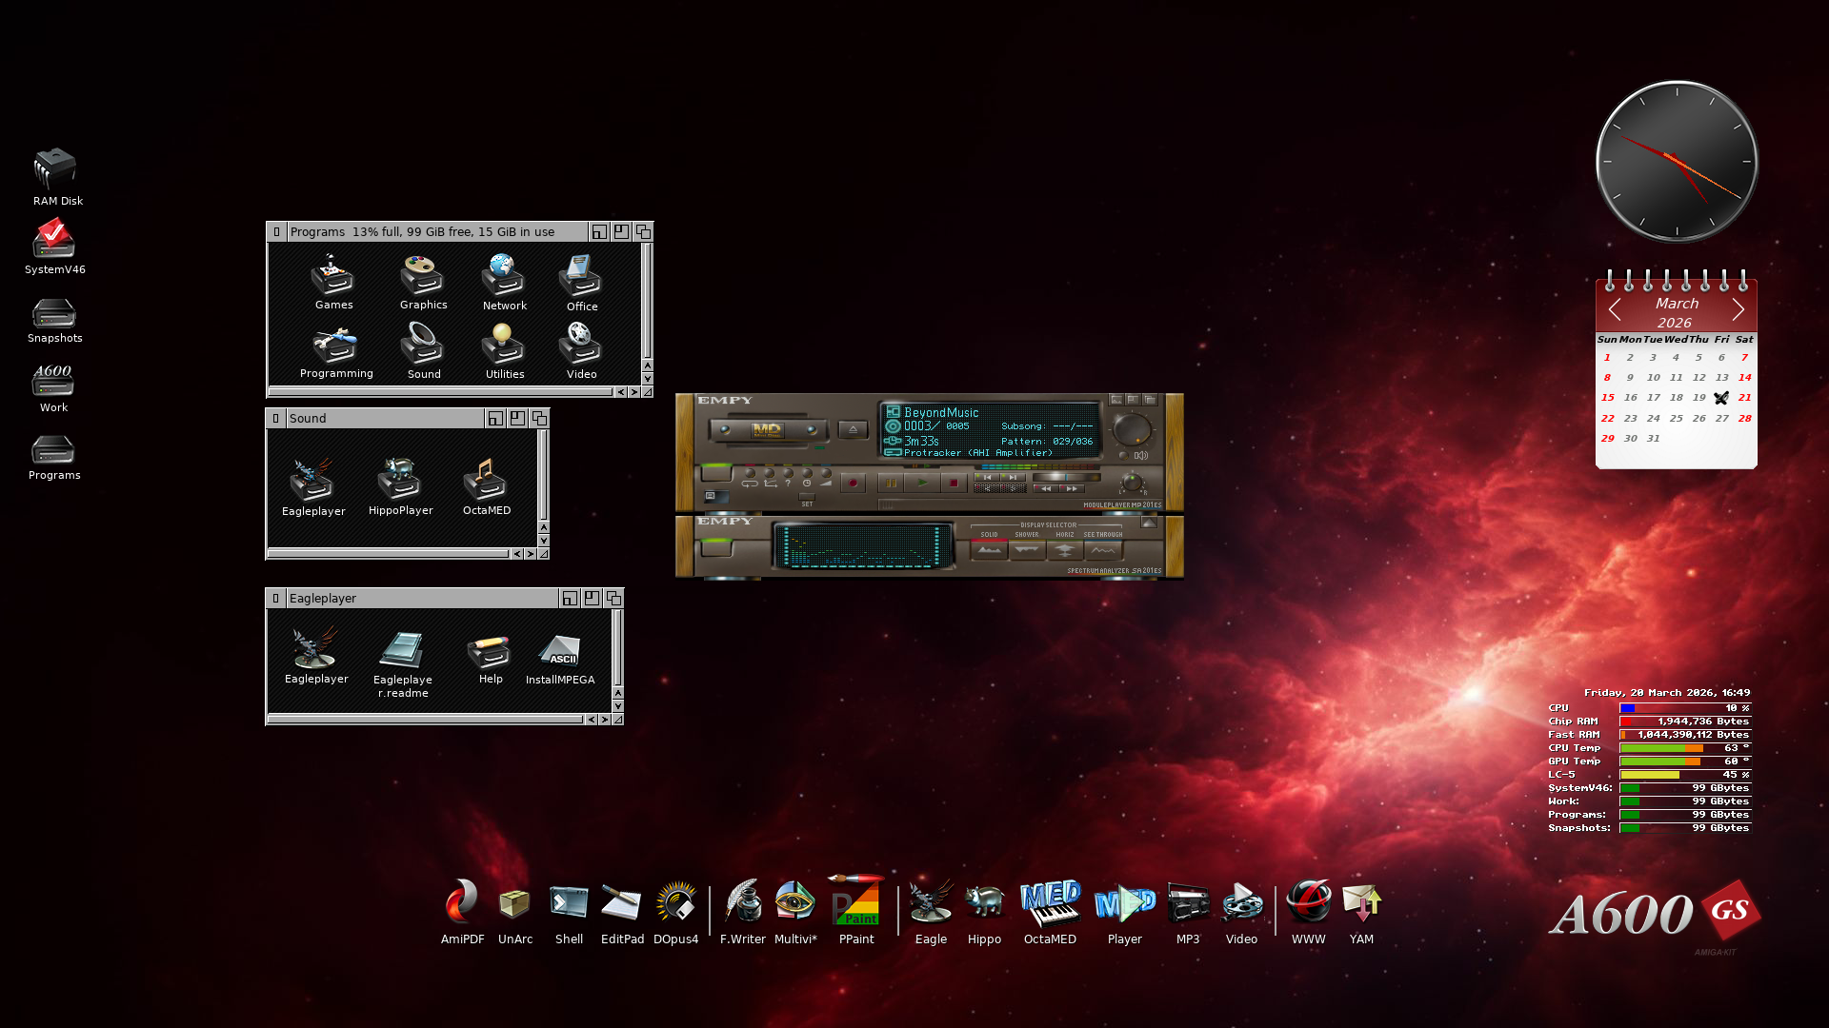The image size is (1829, 1028).
Task: Open the YAM mail dock icon
Action: pos(1361,902)
